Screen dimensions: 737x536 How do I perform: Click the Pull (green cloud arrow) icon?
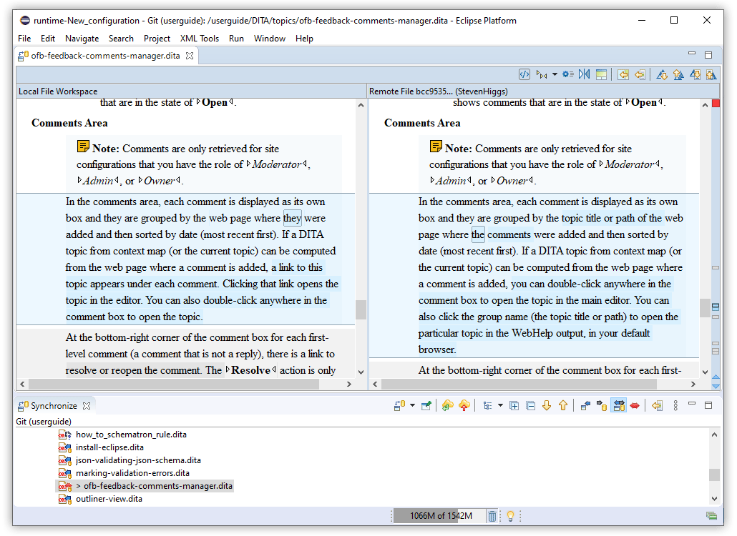click(447, 405)
